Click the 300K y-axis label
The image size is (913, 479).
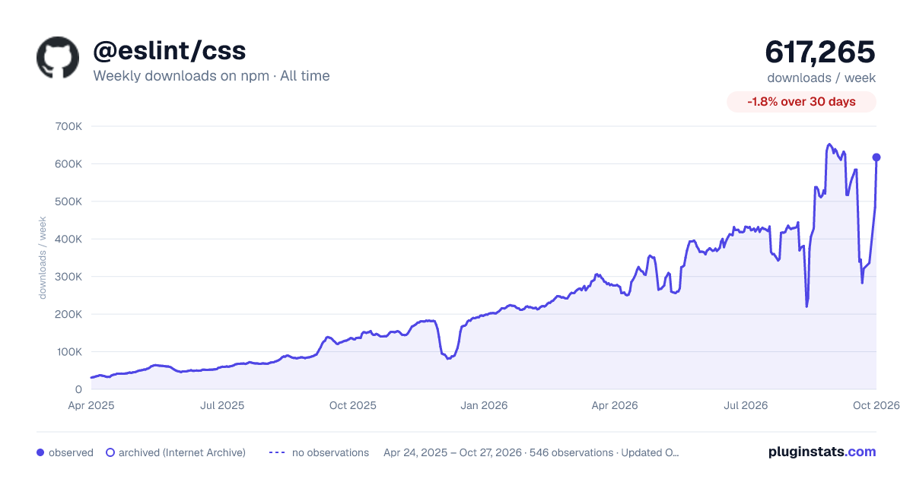coord(69,277)
